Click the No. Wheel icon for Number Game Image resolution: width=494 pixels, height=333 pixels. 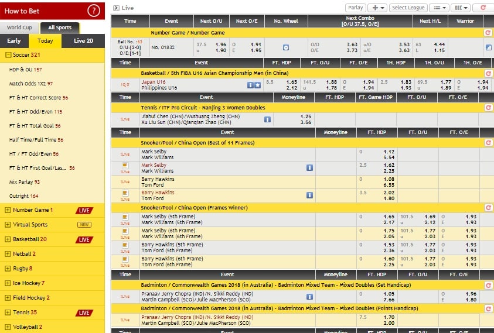[285, 47]
